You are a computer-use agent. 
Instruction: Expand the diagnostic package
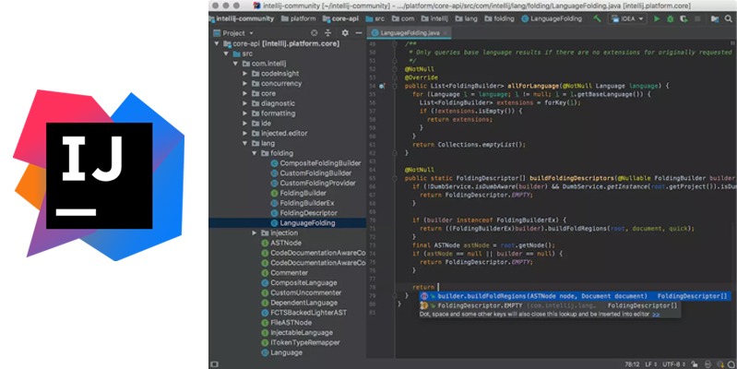tap(244, 103)
